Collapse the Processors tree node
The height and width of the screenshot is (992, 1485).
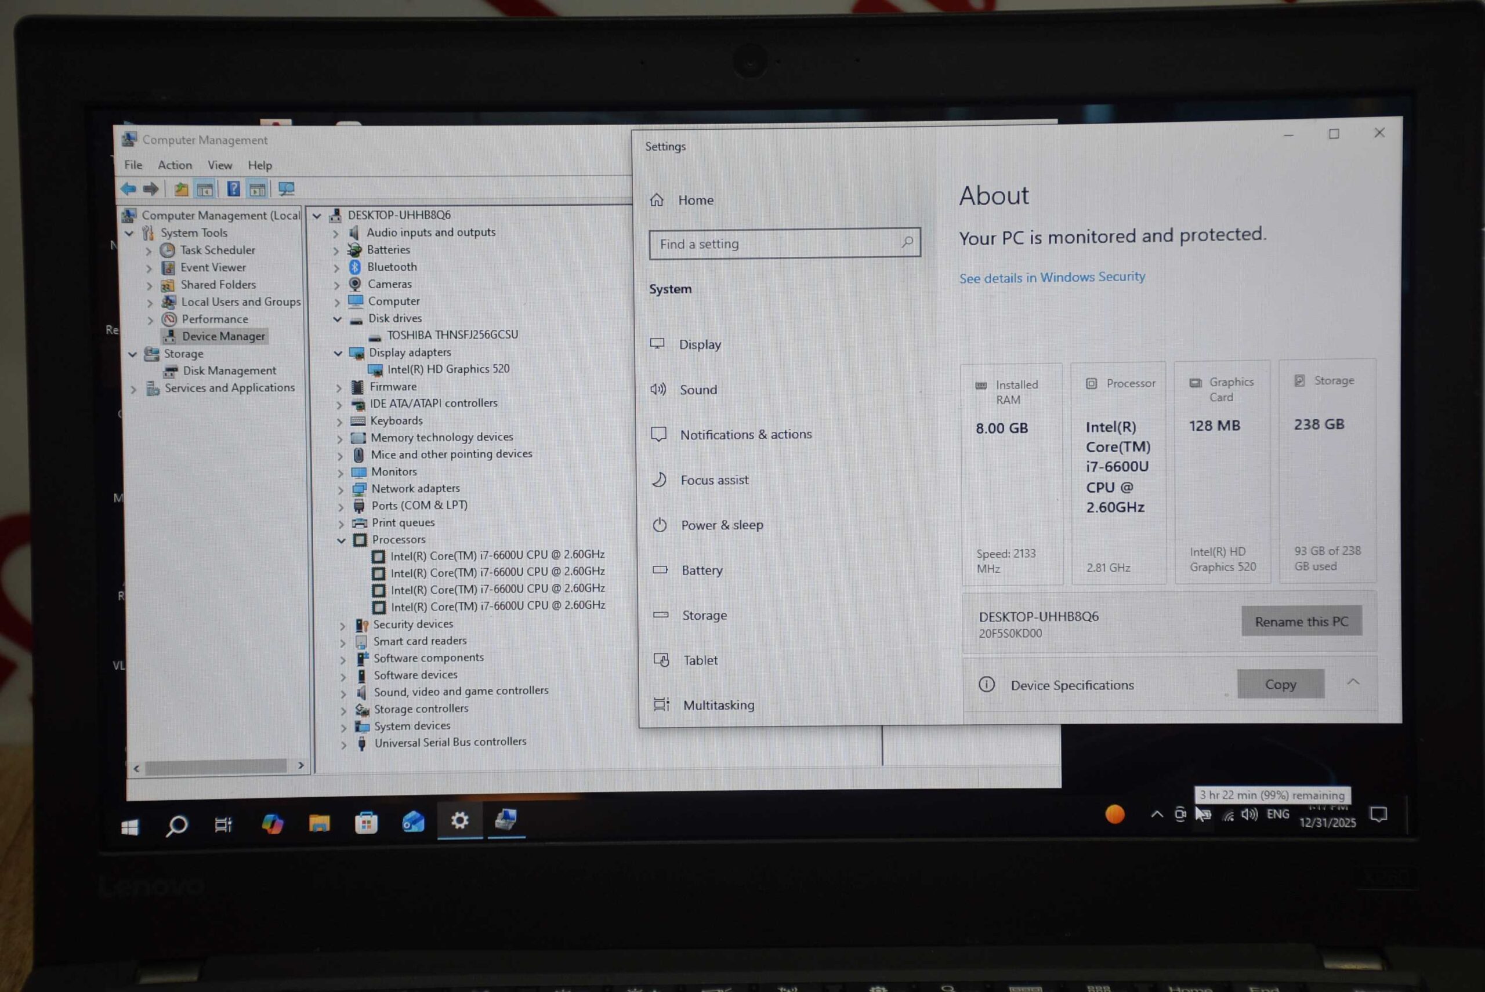click(341, 540)
